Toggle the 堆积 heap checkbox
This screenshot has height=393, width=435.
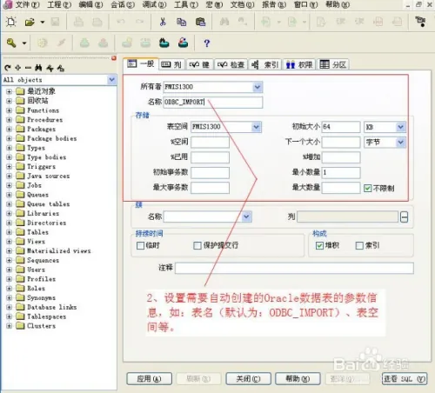coord(319,246)
